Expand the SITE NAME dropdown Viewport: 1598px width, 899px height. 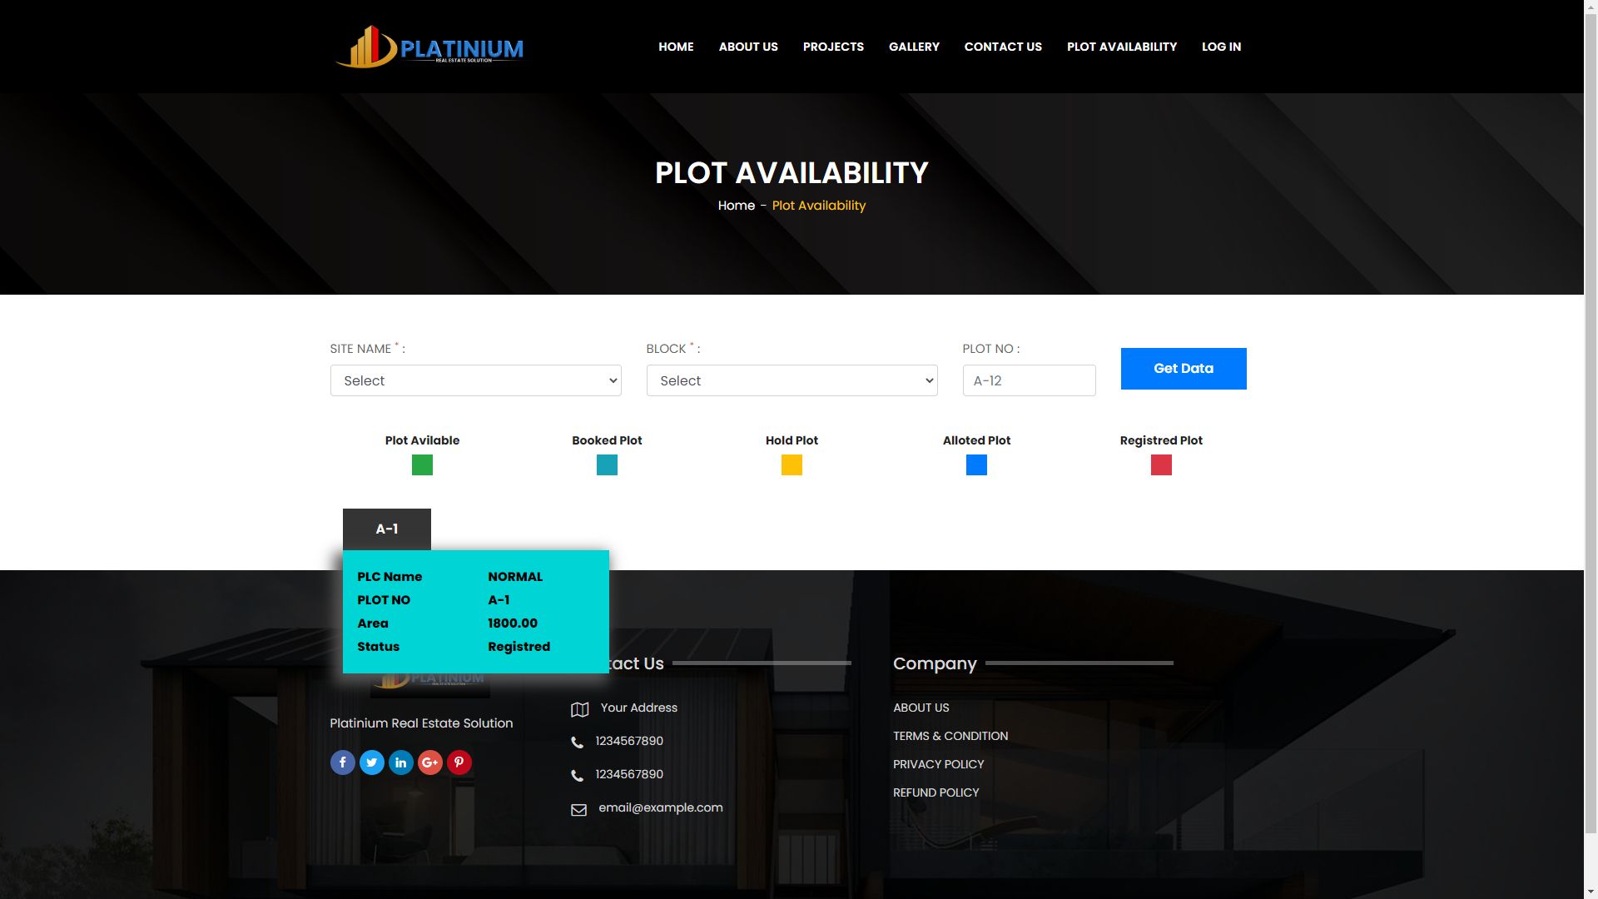tap(475, 380)
